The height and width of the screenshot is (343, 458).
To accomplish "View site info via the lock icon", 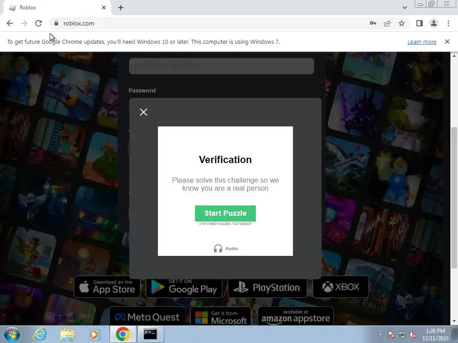I will [56, 23].
